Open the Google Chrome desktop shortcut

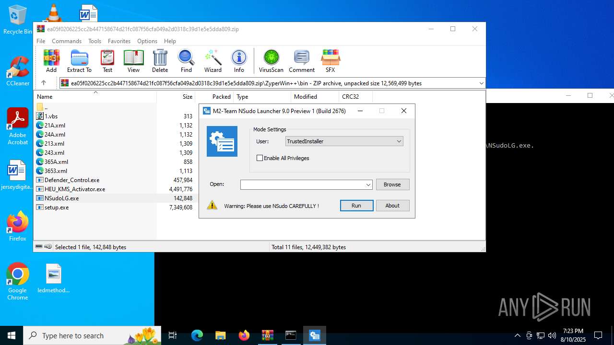click(x=18, y=282)
